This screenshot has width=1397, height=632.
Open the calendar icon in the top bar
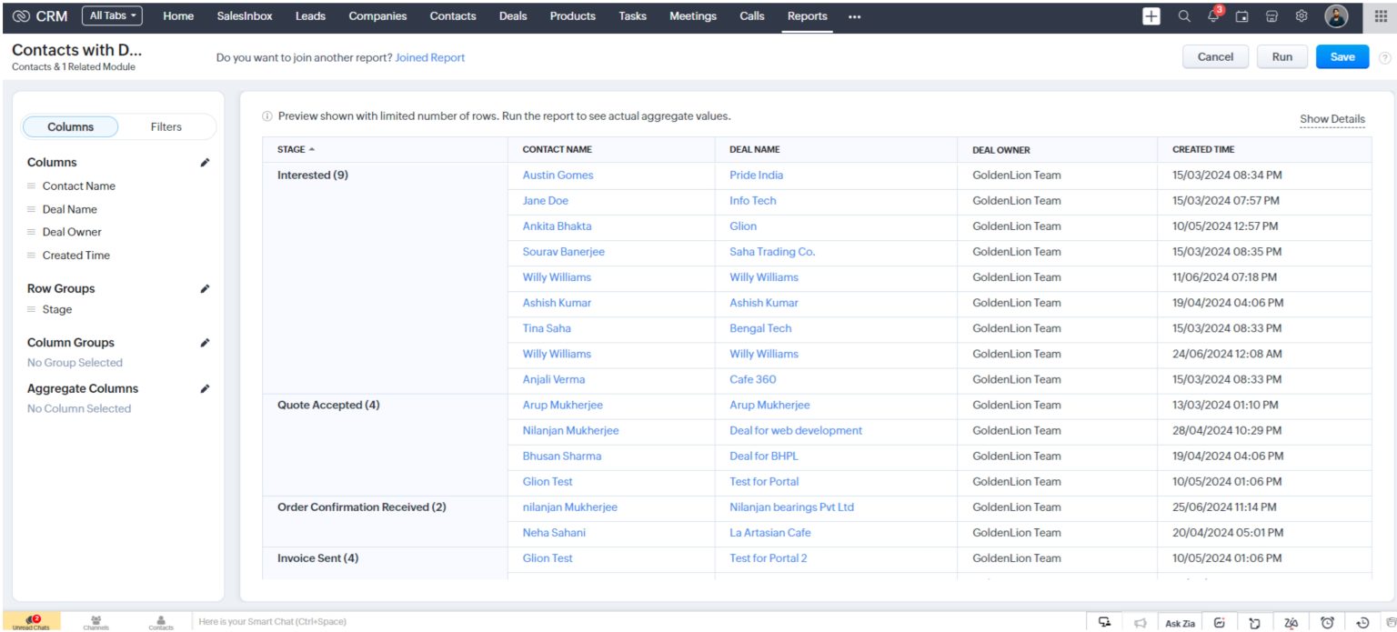1241,15
